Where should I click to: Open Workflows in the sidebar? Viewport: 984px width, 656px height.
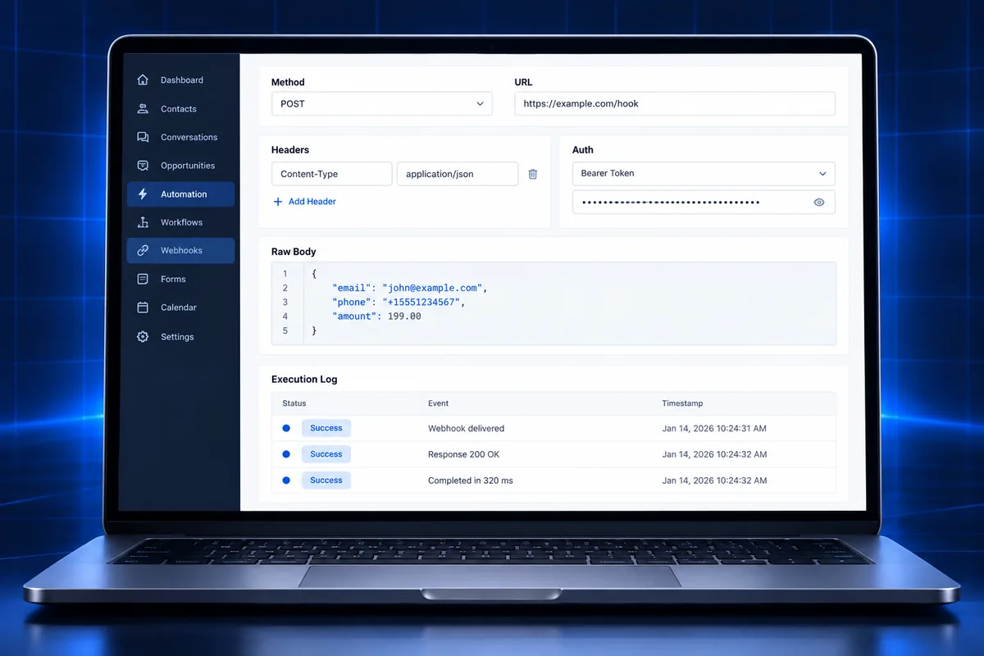point(181,222)
